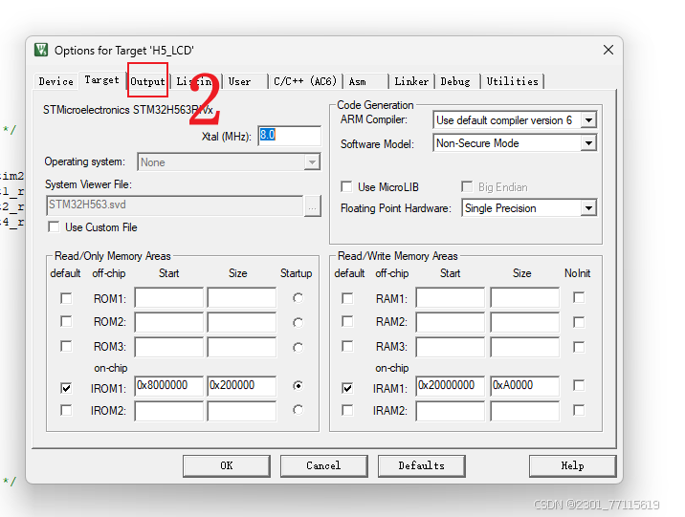Go to the Linker tab
This screenshot has height=517, width=685.
pos(411,81)
